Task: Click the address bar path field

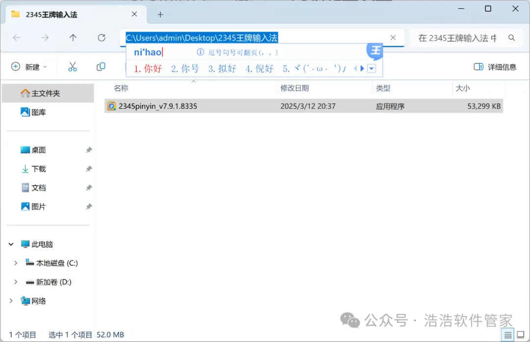Action: (262, 37)
